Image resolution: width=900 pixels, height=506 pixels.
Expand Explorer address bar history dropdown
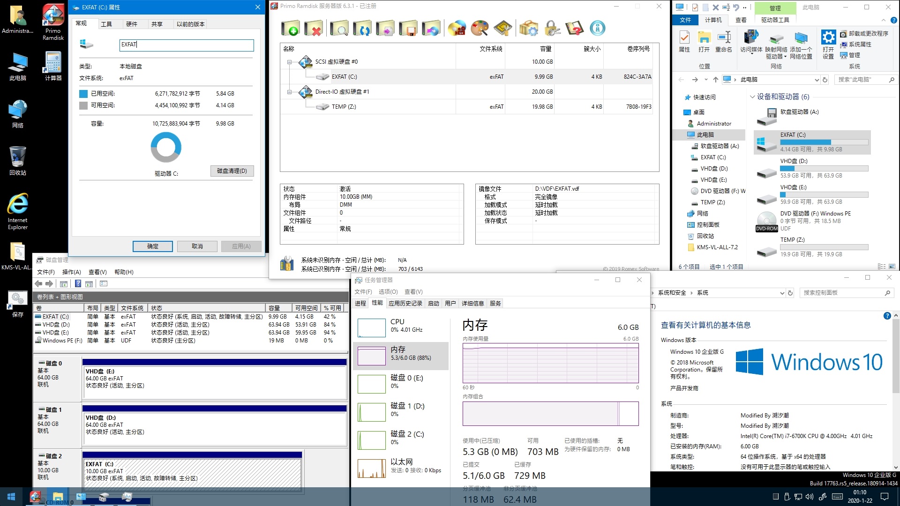pos(817,80)
